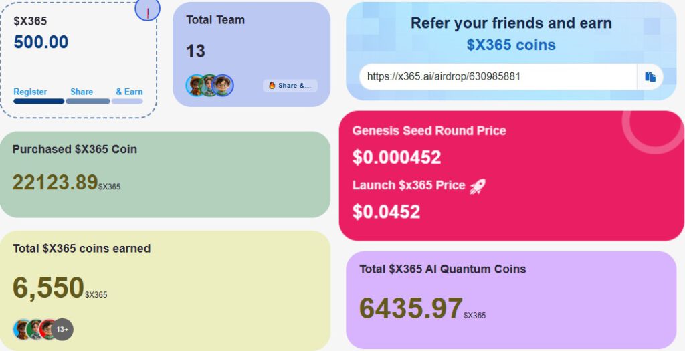Open third avatar in Total Team card
685x351 pixels.
click(223, 85)
